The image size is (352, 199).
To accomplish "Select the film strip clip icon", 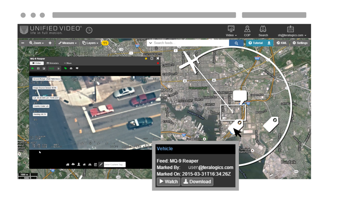I will (38, 68).
